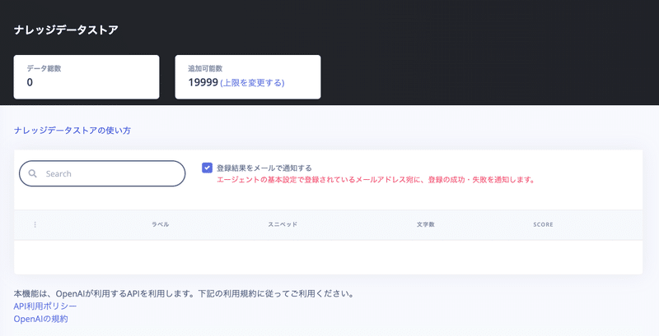
Task: Focus the Search input field
Action: tap(102, 173)
